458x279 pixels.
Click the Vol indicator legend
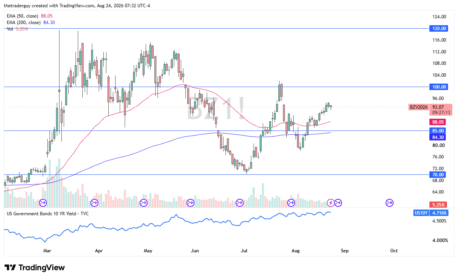(x=18, y=29)
